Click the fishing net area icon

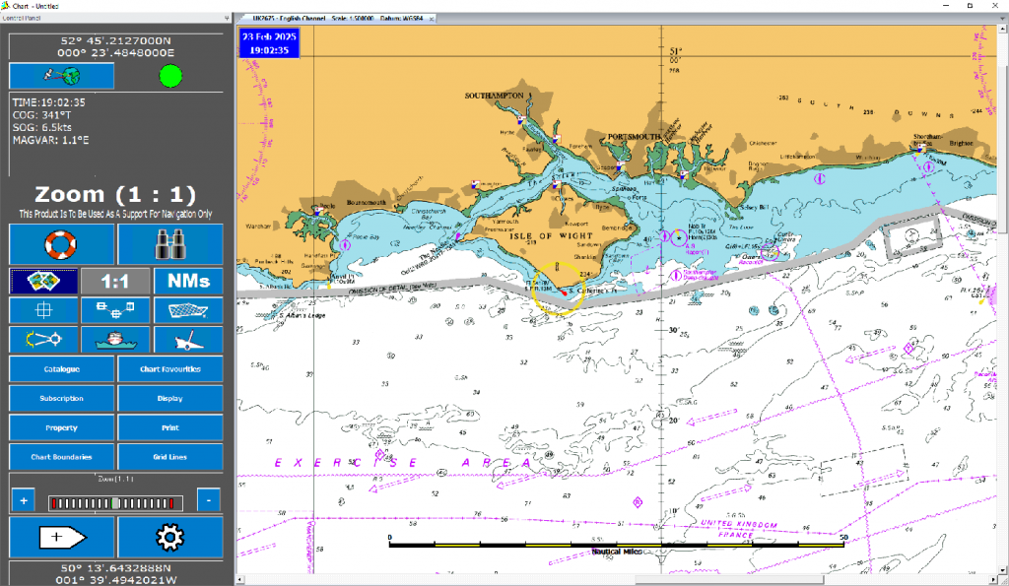(x=188, y=310)
